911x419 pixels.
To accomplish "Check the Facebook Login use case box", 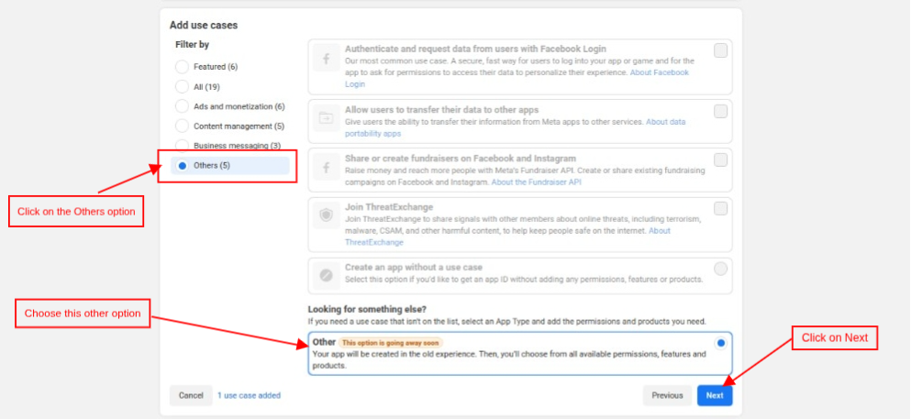I will tap(720, 51).
